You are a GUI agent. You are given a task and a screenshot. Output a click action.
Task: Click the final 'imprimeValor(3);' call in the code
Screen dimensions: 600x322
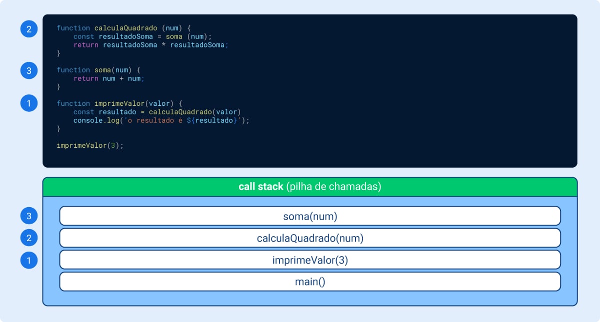point(90,145)
